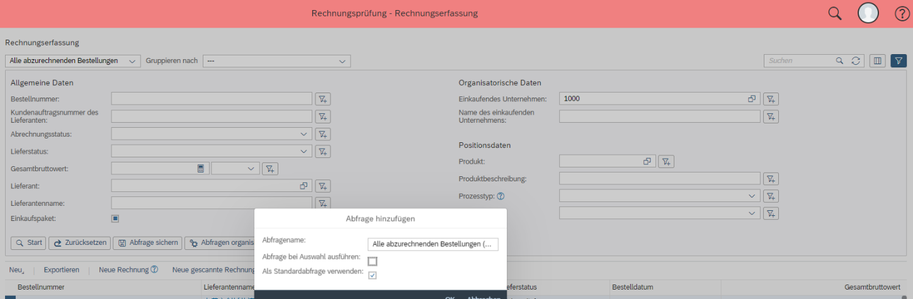Open the calculator icon in Gesamtbruttowert
Screen dimensions: 913x299
pos(201,169)
